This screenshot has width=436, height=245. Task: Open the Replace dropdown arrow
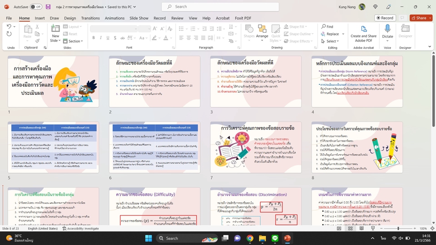pos(343,34)
